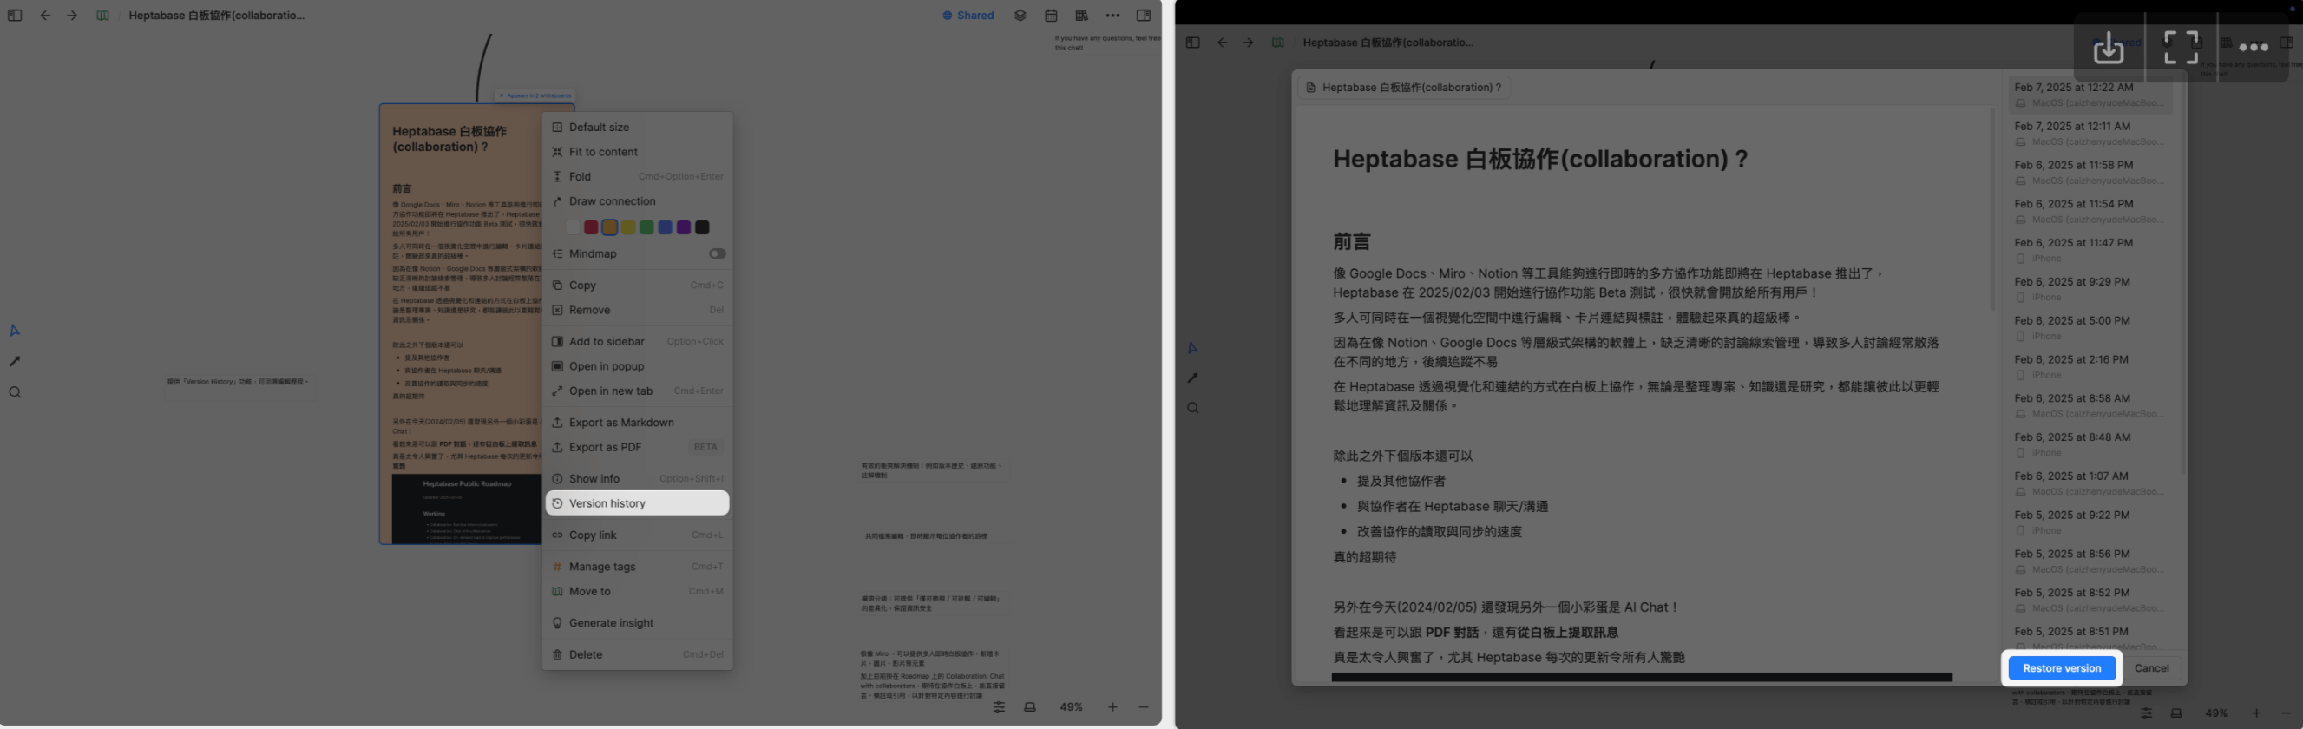Choose Delete at the bottom of context menu
Screen dimensions: 2303x729
tap(637, 654)
